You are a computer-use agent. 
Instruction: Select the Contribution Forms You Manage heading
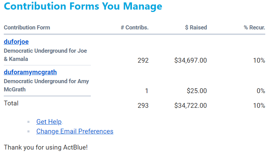point(83,6)
